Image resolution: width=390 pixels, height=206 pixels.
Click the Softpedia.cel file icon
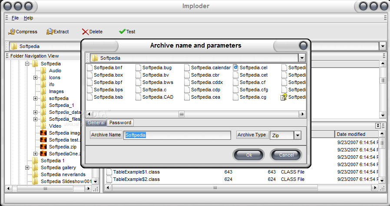pos(235,68)
